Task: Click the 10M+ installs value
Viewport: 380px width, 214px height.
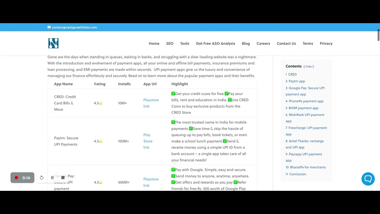Action: (x=123, y=103)
